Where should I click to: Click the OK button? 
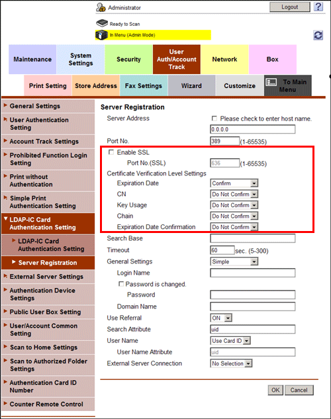275,390
